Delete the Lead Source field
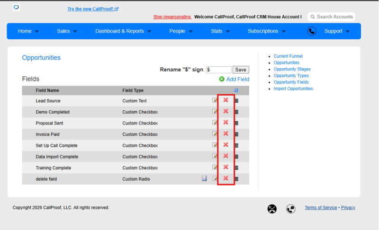Image resolution: width=379 pixels, height=230 pixels. pos(226,100)
